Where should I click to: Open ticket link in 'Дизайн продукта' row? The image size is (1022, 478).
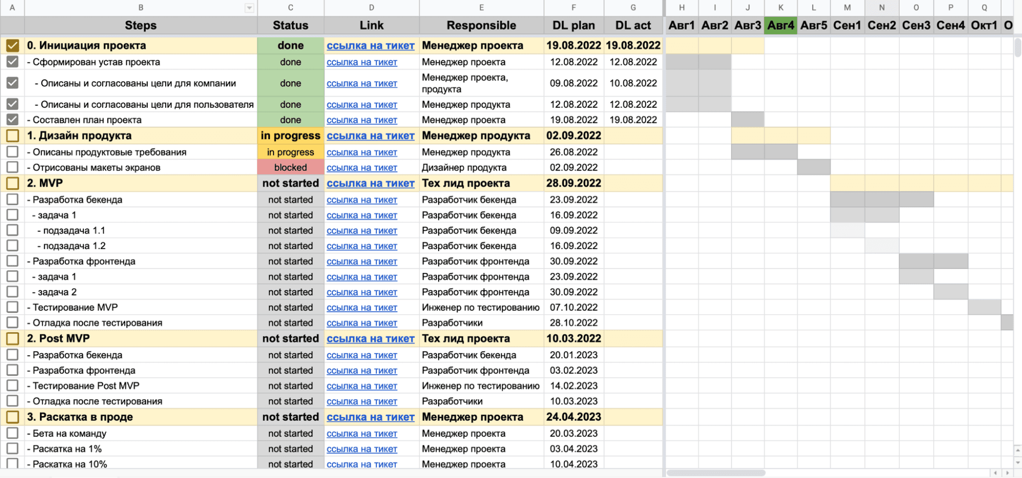point(371,136)
